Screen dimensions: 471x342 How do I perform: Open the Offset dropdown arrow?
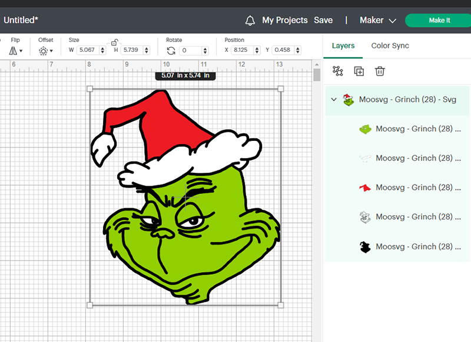[x=51, y=51]
